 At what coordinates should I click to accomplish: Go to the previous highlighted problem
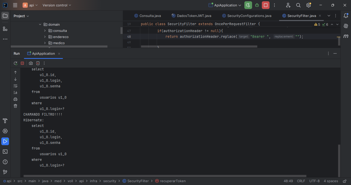click(332, 24)
